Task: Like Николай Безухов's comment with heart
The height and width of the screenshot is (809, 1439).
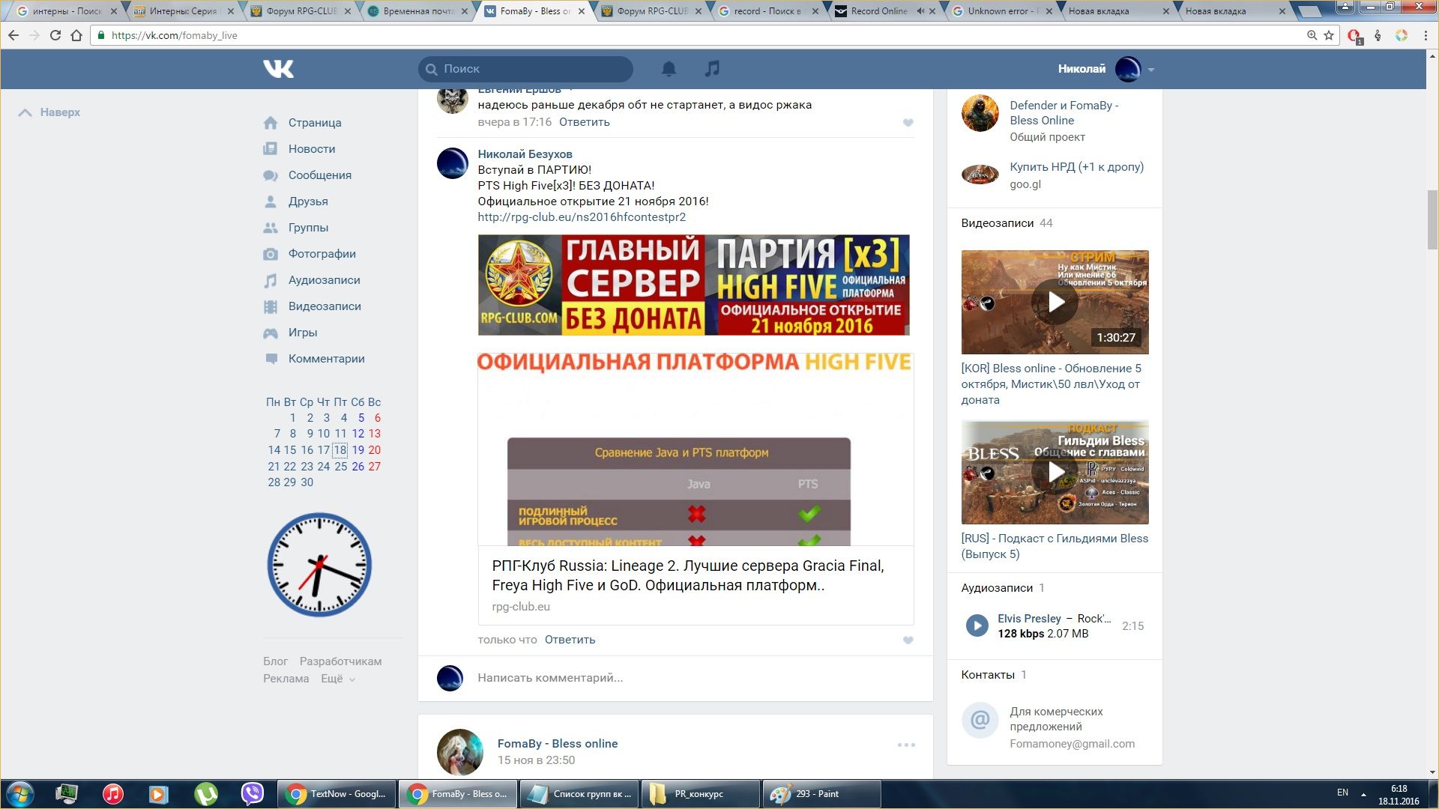Action: (908, 640)
